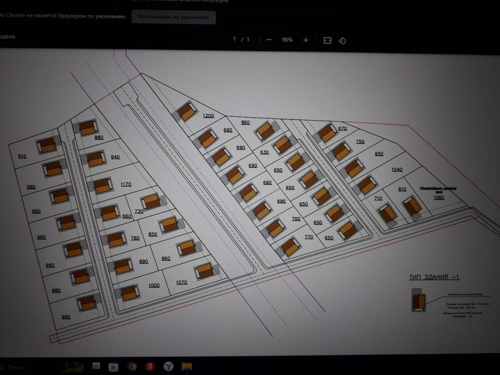This screenshot has height=375, width=500.
Task: Rotate the PDF counterclockwise
Action: pos(342,41)
